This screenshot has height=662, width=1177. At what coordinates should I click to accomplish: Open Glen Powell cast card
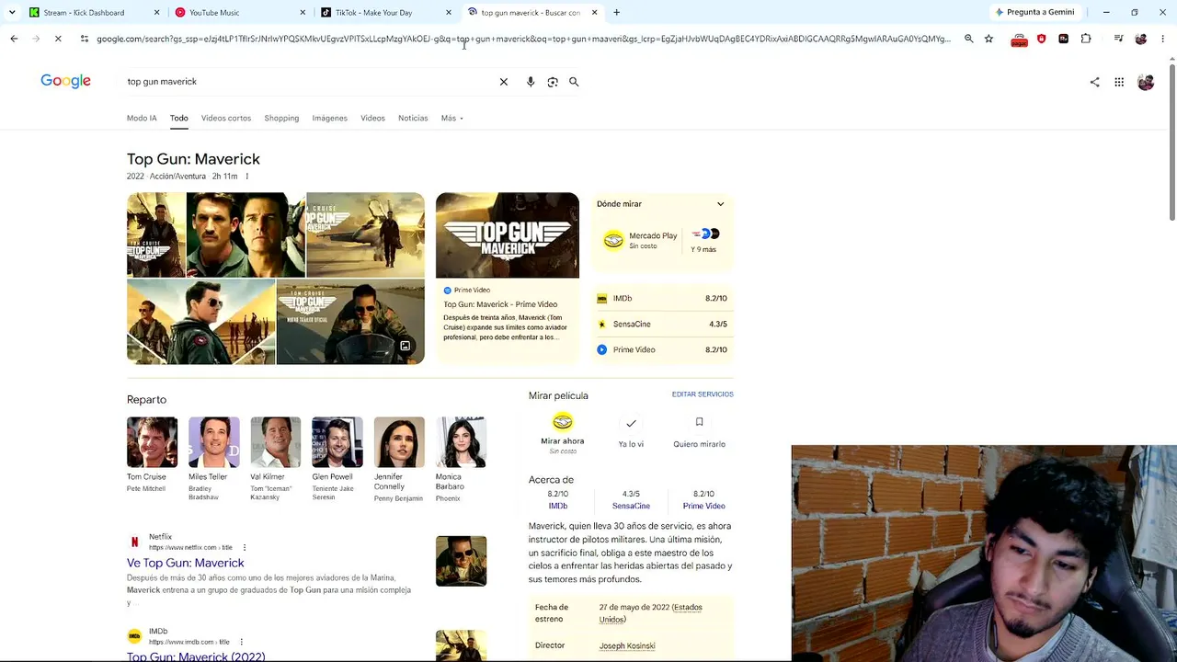click(x=337, y=459)
